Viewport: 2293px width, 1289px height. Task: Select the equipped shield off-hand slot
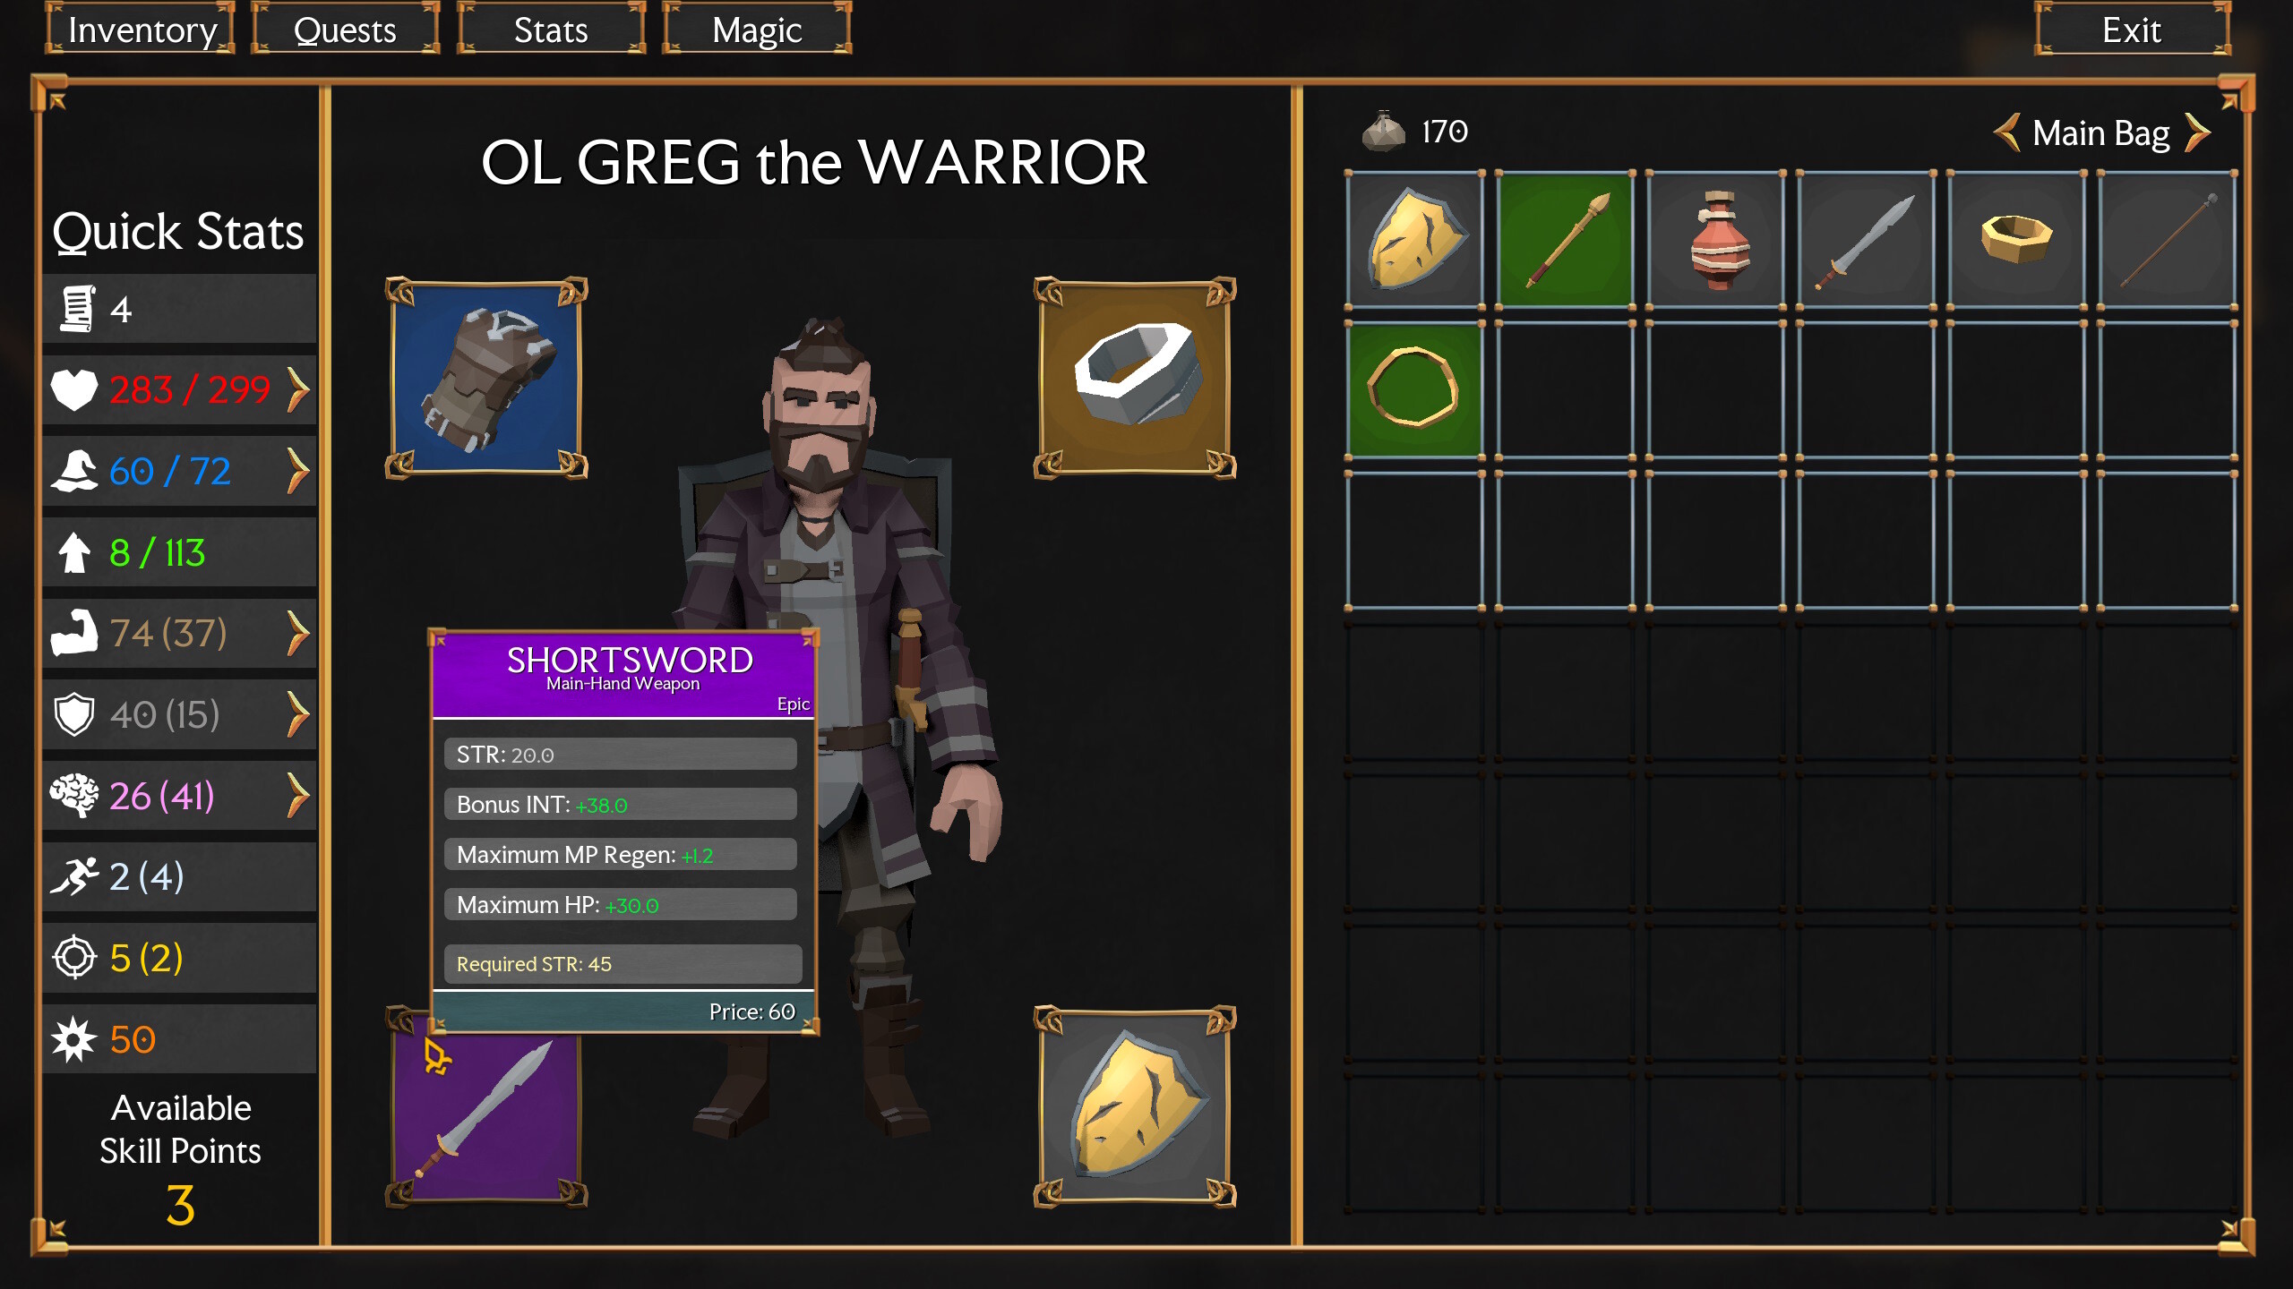pyautogui.click(x=1135, y=1106)
